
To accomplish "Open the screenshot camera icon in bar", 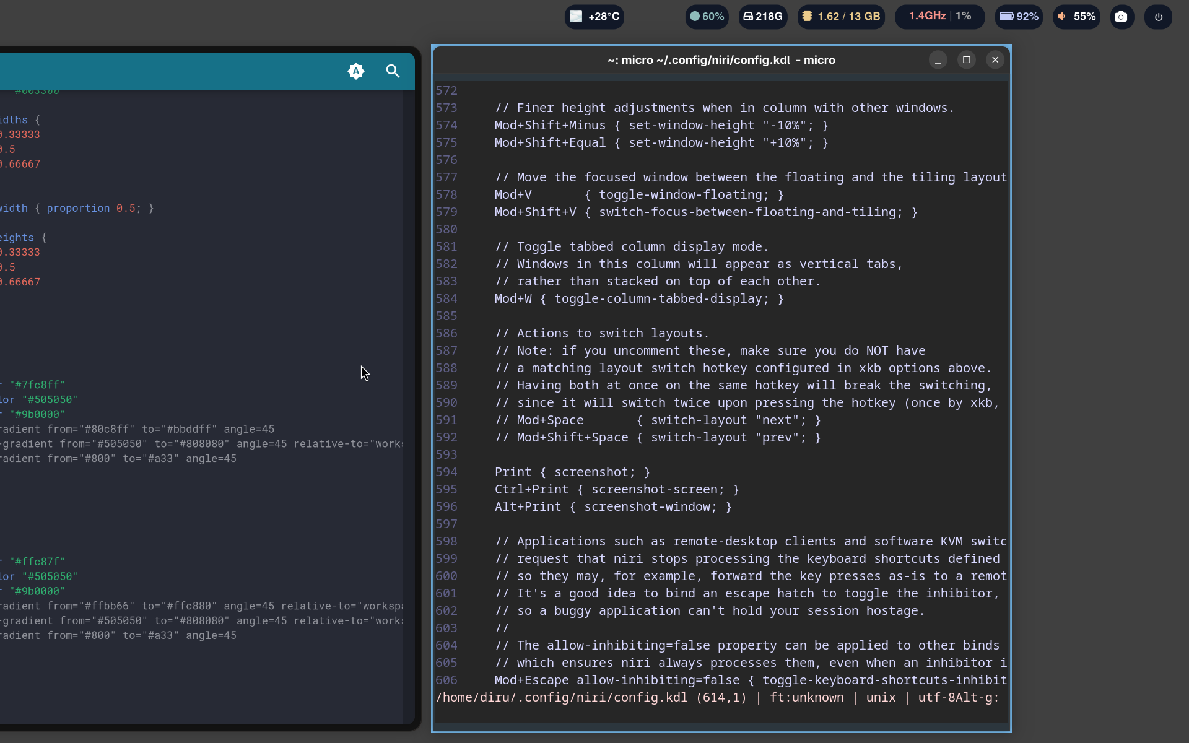I will pyautogui.click(x=1121, y=17).
